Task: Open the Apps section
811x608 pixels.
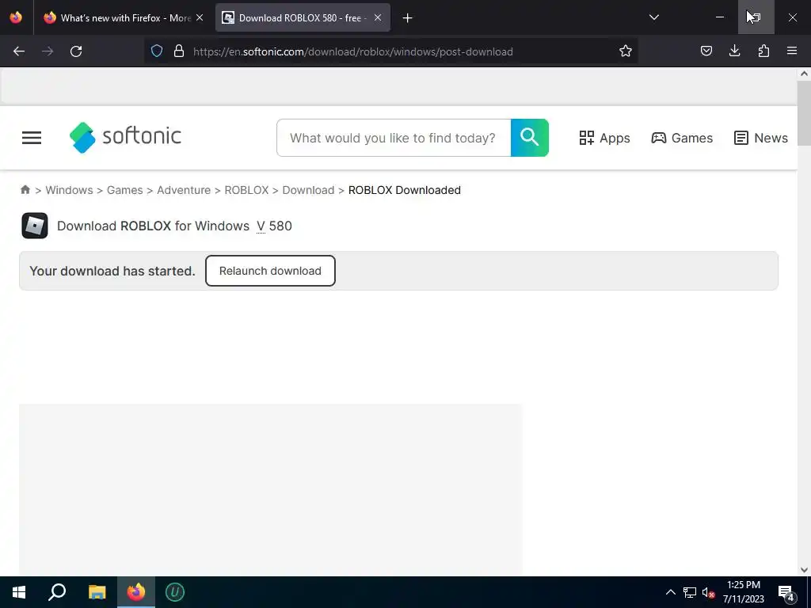Action: point(604,138)
